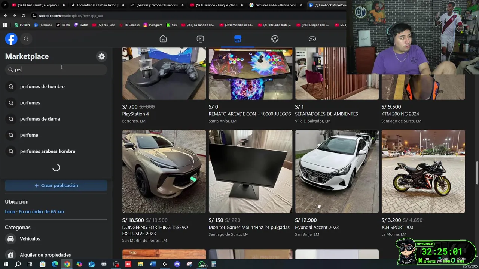Choose the 'perfumes' suggestion
Viewport: 479px width, 269px height.
(x=56, y=103)
